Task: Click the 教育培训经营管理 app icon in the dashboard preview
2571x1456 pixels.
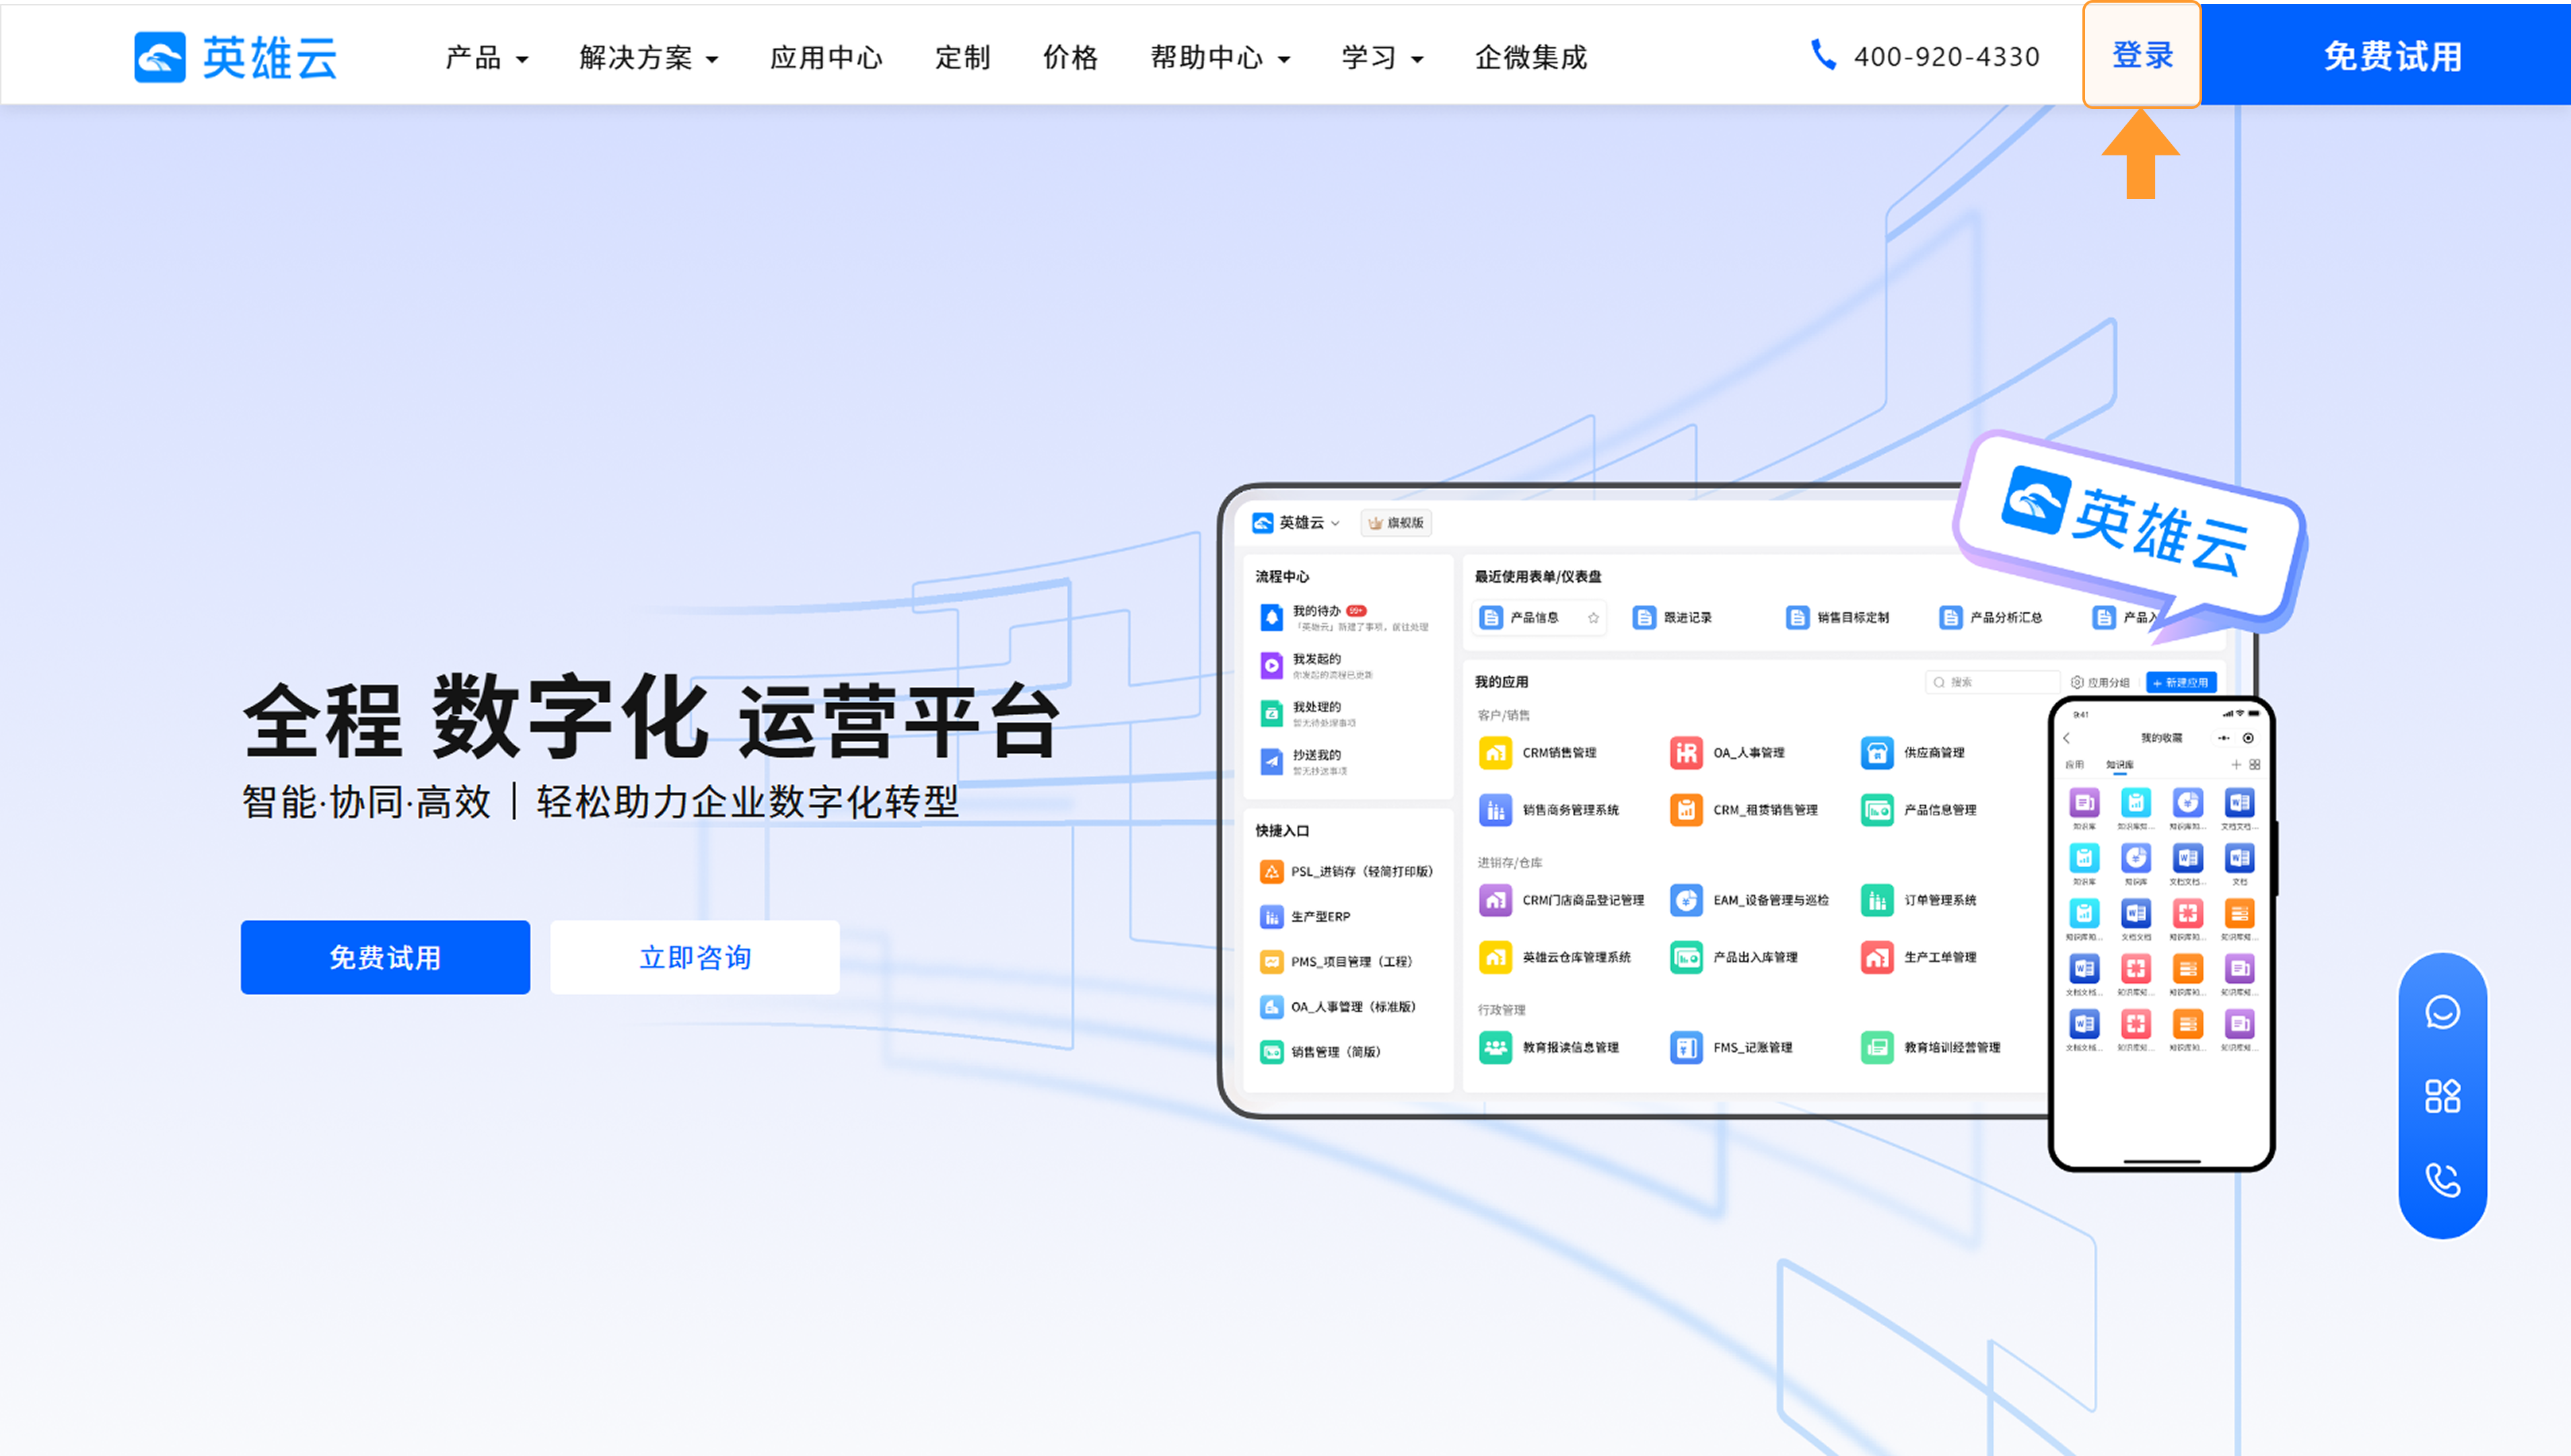Action: pyautogui.click(x=1877, y=1047)
